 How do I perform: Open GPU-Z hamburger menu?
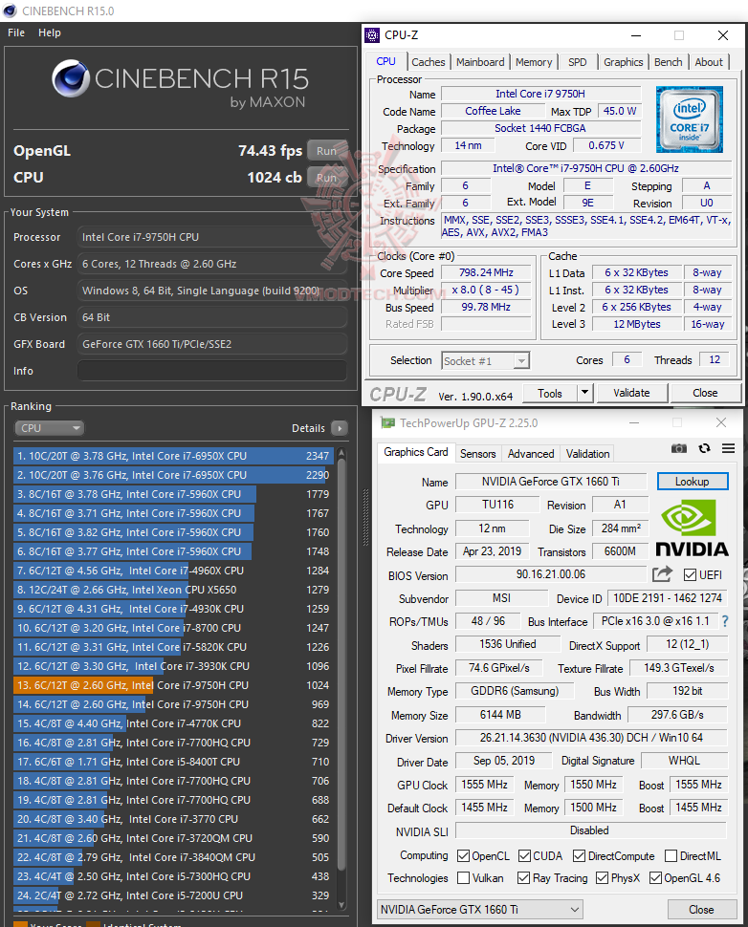729,449
